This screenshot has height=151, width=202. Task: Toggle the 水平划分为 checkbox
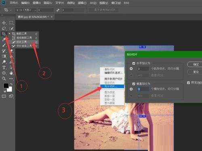coord(134,63)
